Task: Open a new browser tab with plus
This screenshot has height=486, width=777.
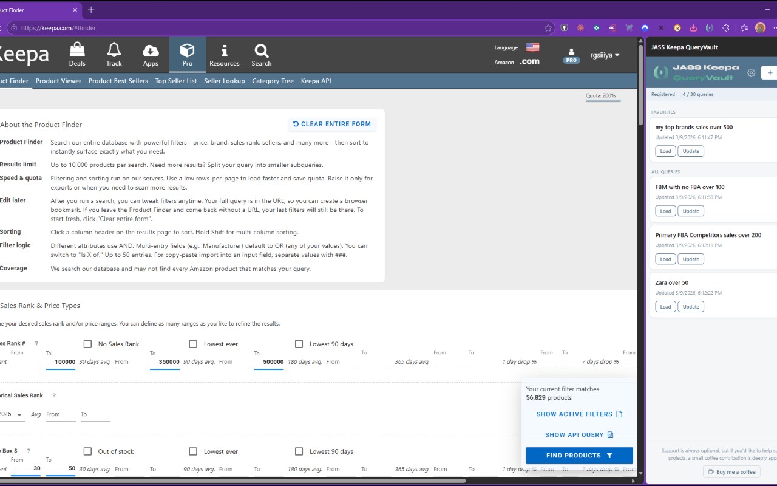Action: click(91, 10)
